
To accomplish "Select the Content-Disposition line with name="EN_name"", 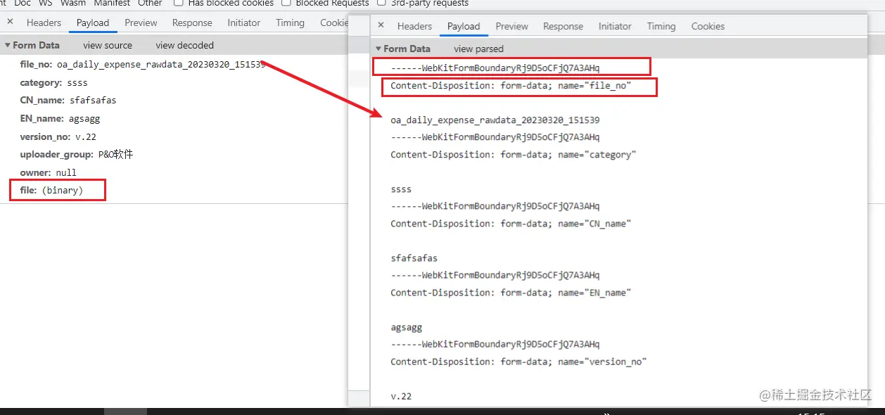I will point(511,293).
